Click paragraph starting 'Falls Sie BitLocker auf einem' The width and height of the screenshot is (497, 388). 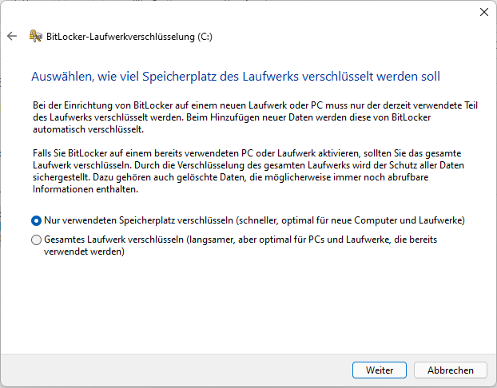click(x=248, y=171)
